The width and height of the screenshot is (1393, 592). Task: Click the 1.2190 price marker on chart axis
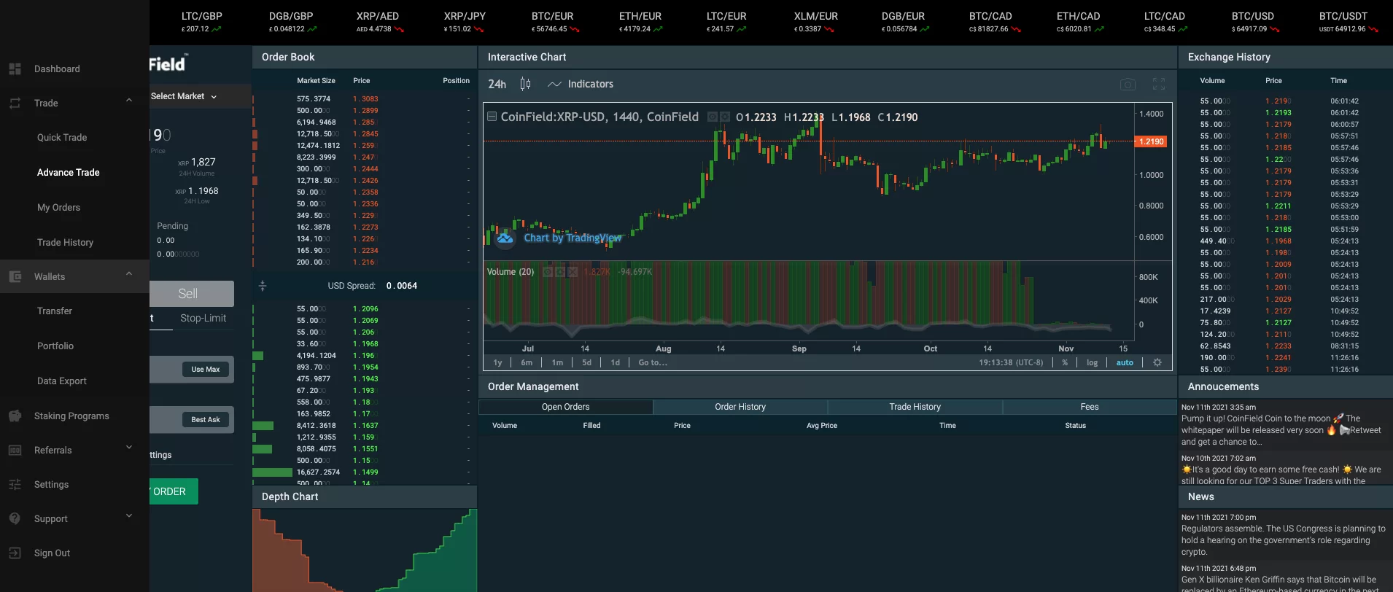(1152, 141)
